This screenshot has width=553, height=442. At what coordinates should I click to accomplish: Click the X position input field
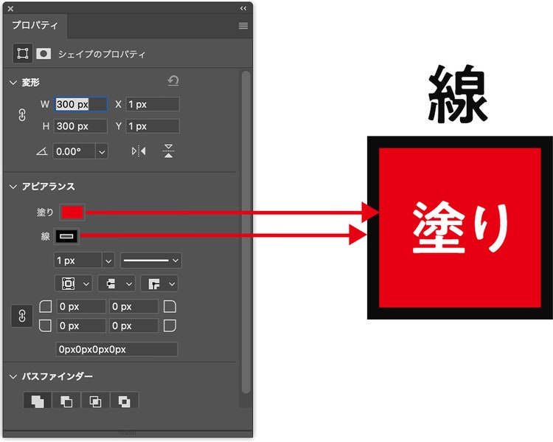pos(153,105)
